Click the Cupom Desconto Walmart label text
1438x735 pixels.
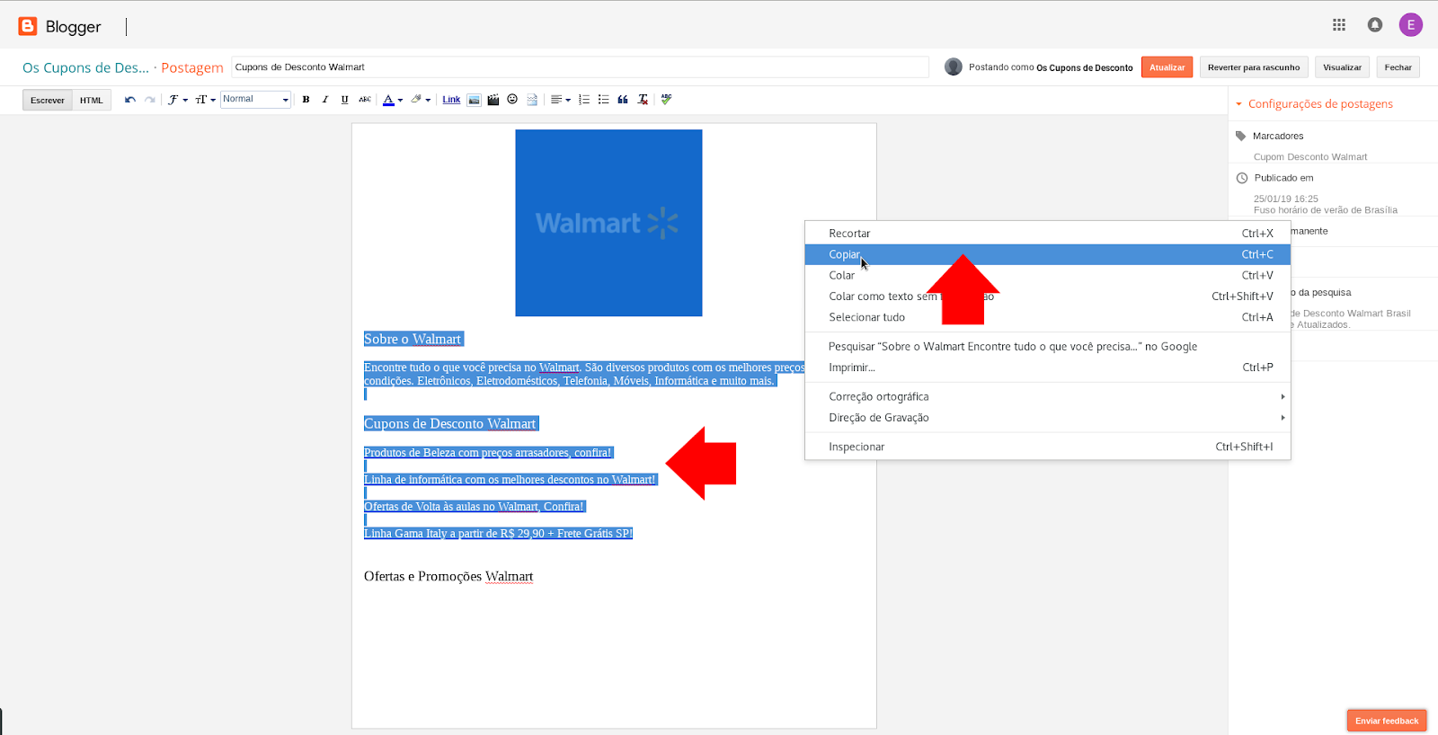pyautogui.click(x=1310, y=157)
